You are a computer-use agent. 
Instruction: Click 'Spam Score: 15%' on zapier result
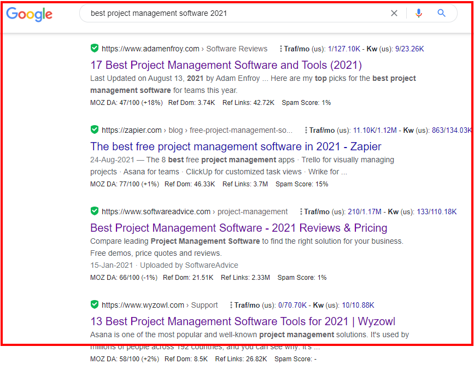pos(301,184)
